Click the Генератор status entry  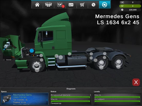pos(56,103)
